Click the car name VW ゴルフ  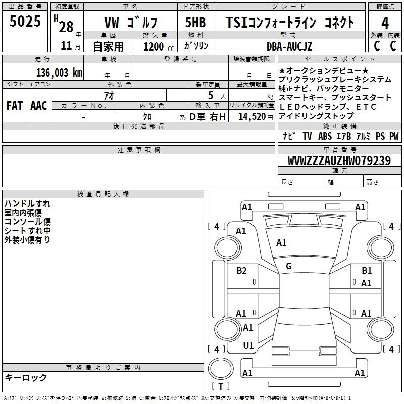[x=130, y=23]
